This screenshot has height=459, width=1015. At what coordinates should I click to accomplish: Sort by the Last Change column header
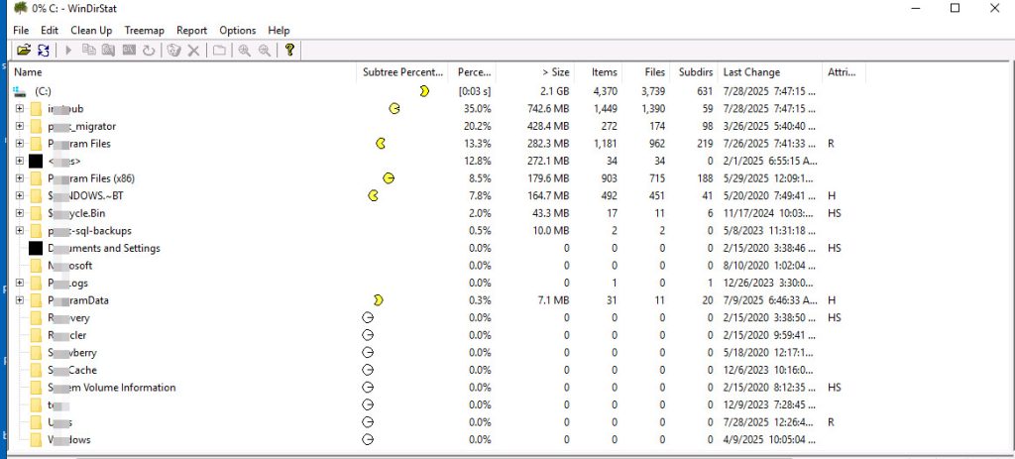(751, 72)
